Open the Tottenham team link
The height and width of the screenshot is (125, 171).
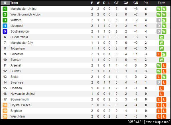[x=18, y=49]
